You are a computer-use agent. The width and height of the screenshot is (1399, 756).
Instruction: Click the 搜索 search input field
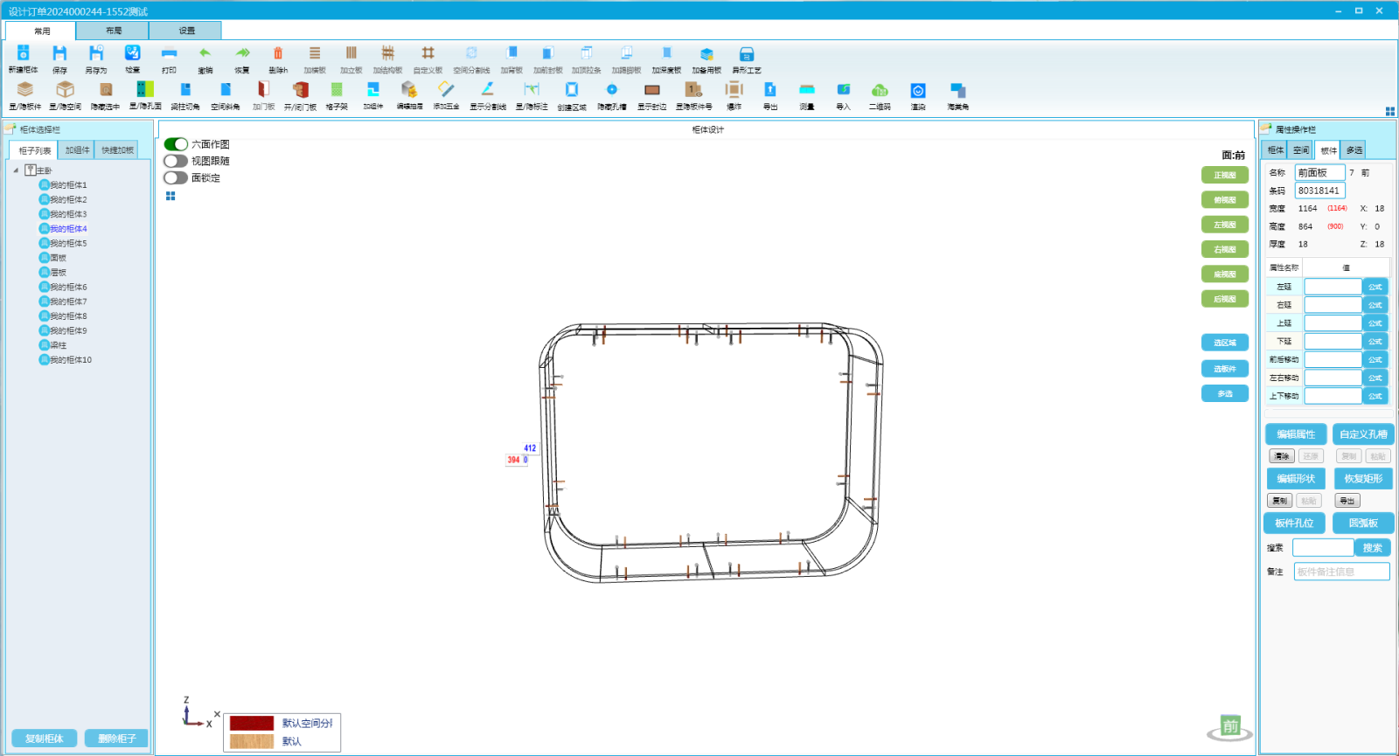click(1323, 548)
